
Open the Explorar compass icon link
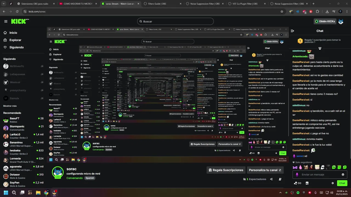(5, 40)
